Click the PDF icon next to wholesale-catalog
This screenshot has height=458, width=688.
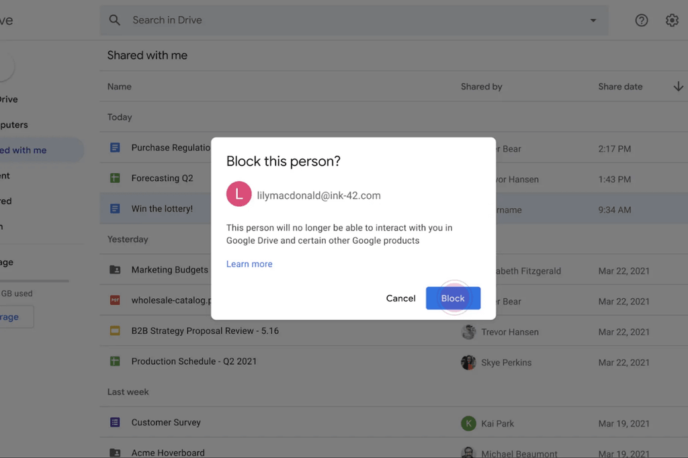[117, 301]
